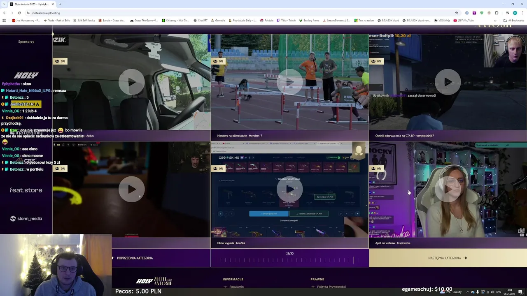The image size is (527, 296).
Task: Open the 3UK Self Service bookmark
Action: (84, 21)
